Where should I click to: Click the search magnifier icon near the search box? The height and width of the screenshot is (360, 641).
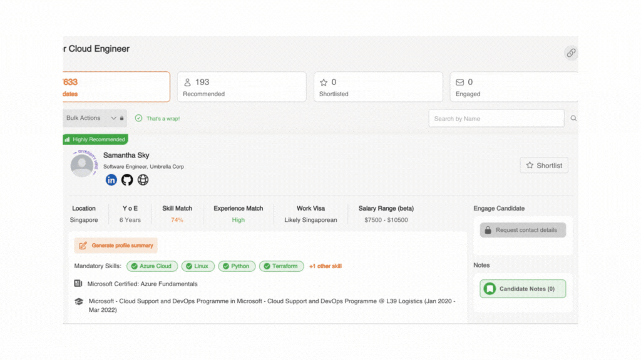coord(574,118)
